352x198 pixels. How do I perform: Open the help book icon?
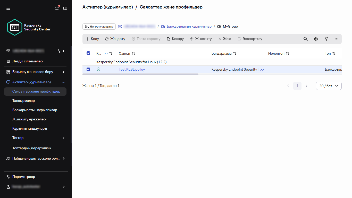point(65,8)
